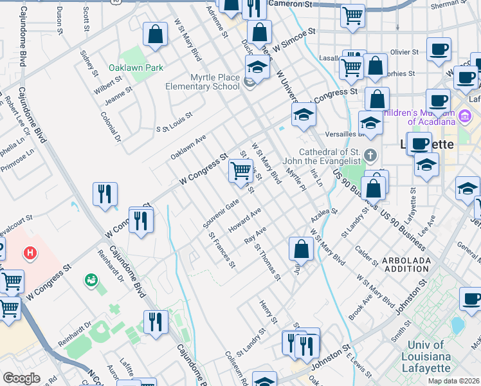Click the Children's Museum of Acadiana label

coord(419,117)
